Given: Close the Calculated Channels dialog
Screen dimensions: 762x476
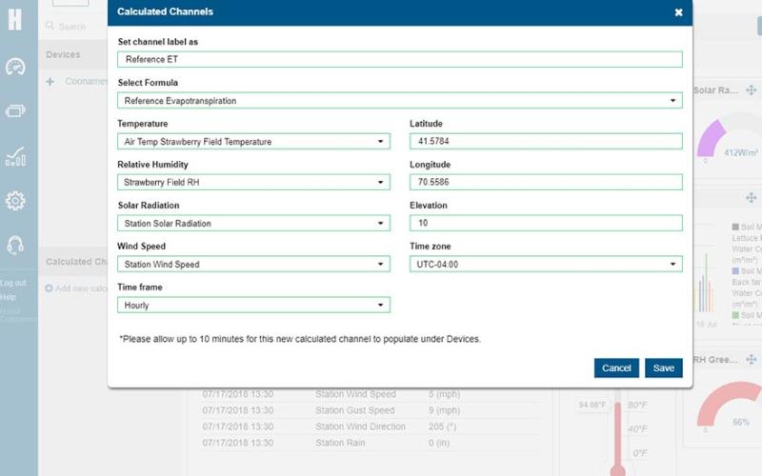Looking at the screenshot, I should coord(678,12).
